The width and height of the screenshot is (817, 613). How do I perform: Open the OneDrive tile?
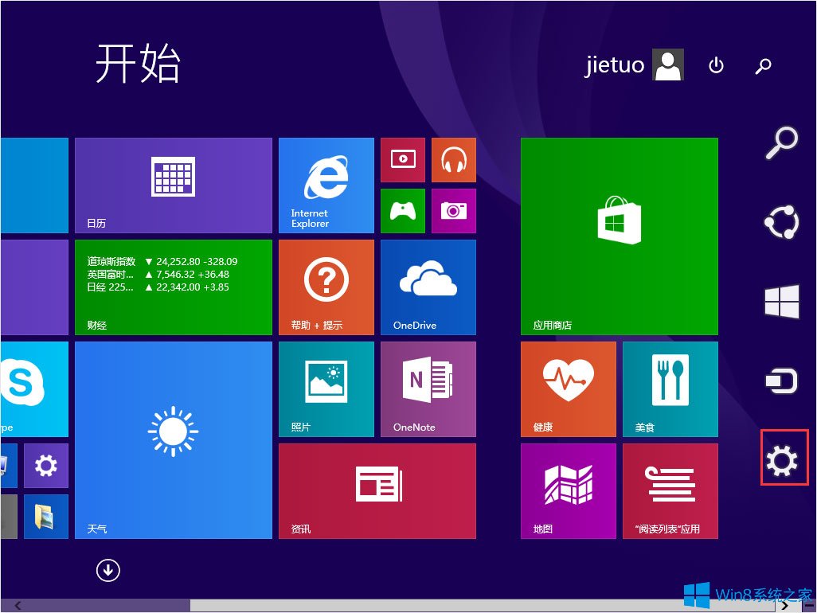(428, 287)
